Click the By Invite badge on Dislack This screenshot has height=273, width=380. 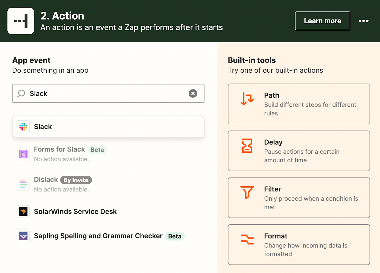[76, 180]
